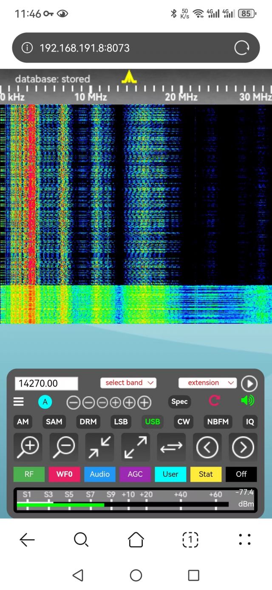Select DRM mode

point(88,422)
